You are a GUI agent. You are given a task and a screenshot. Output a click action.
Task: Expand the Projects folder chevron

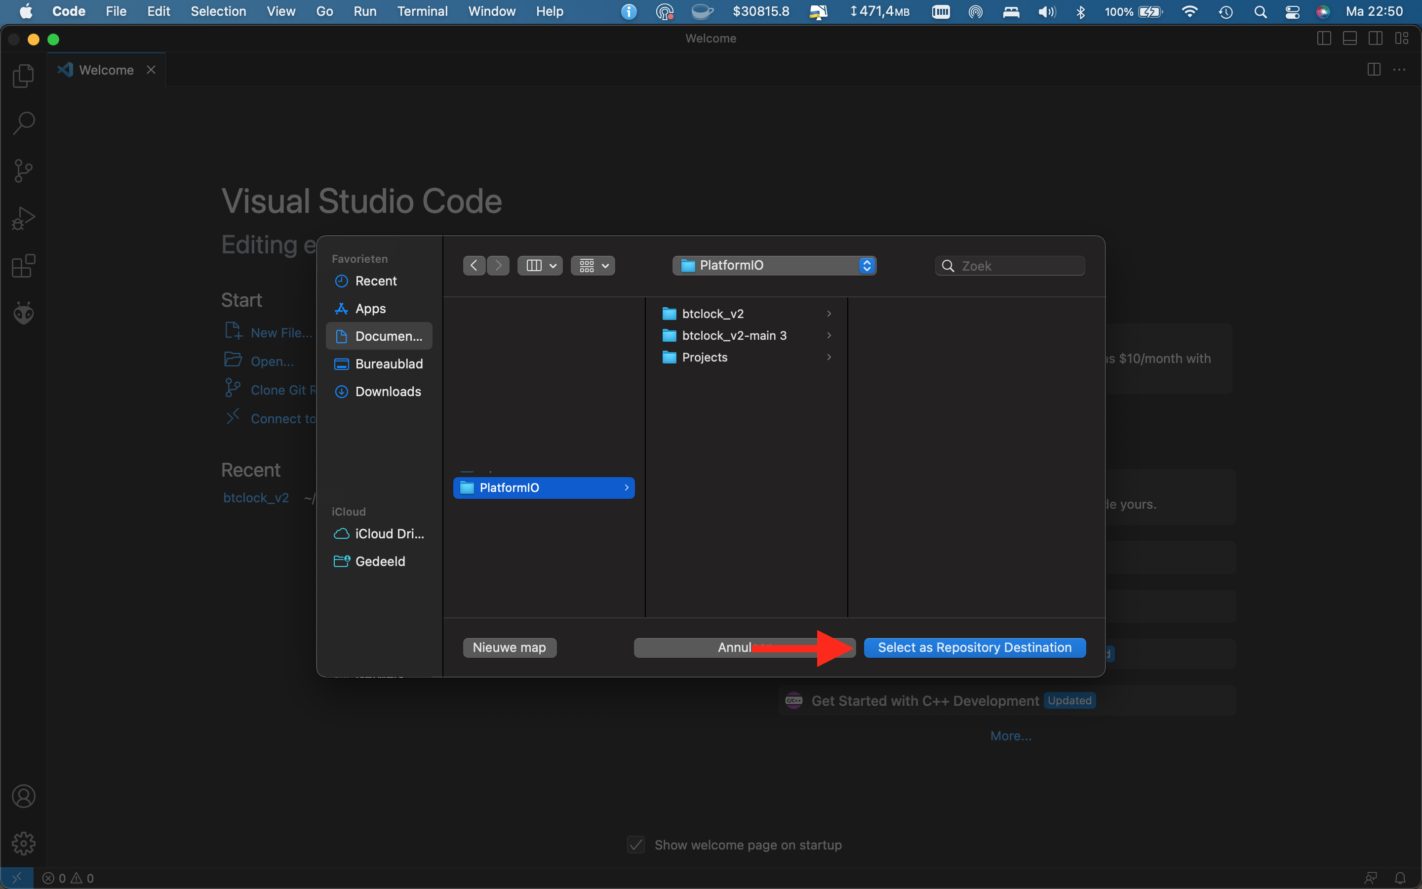pos(829,358)
